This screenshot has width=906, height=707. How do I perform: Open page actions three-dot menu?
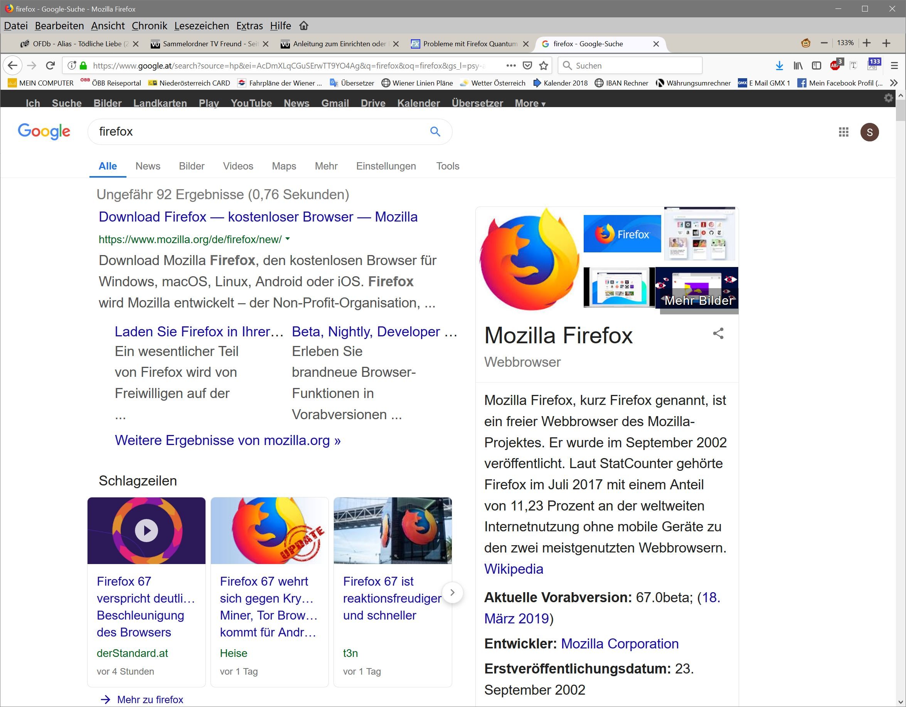click(511, 65)
